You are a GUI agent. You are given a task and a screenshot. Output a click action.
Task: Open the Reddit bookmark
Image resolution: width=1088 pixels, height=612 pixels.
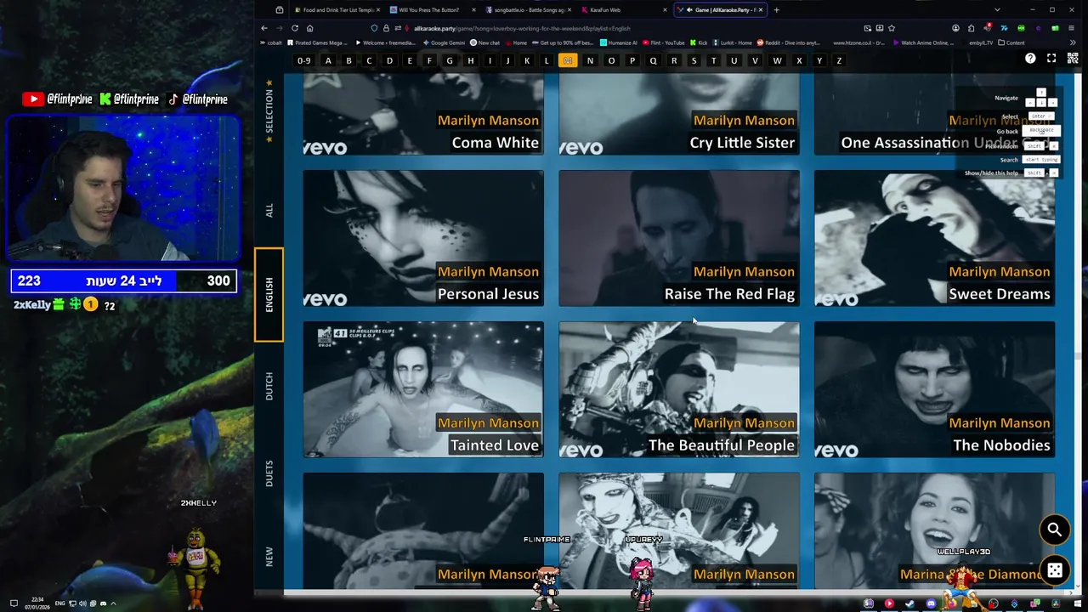click(789, 42)
